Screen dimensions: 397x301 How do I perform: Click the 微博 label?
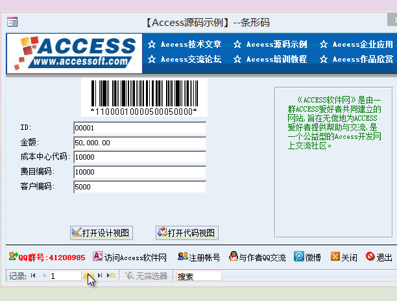point(313,258)
